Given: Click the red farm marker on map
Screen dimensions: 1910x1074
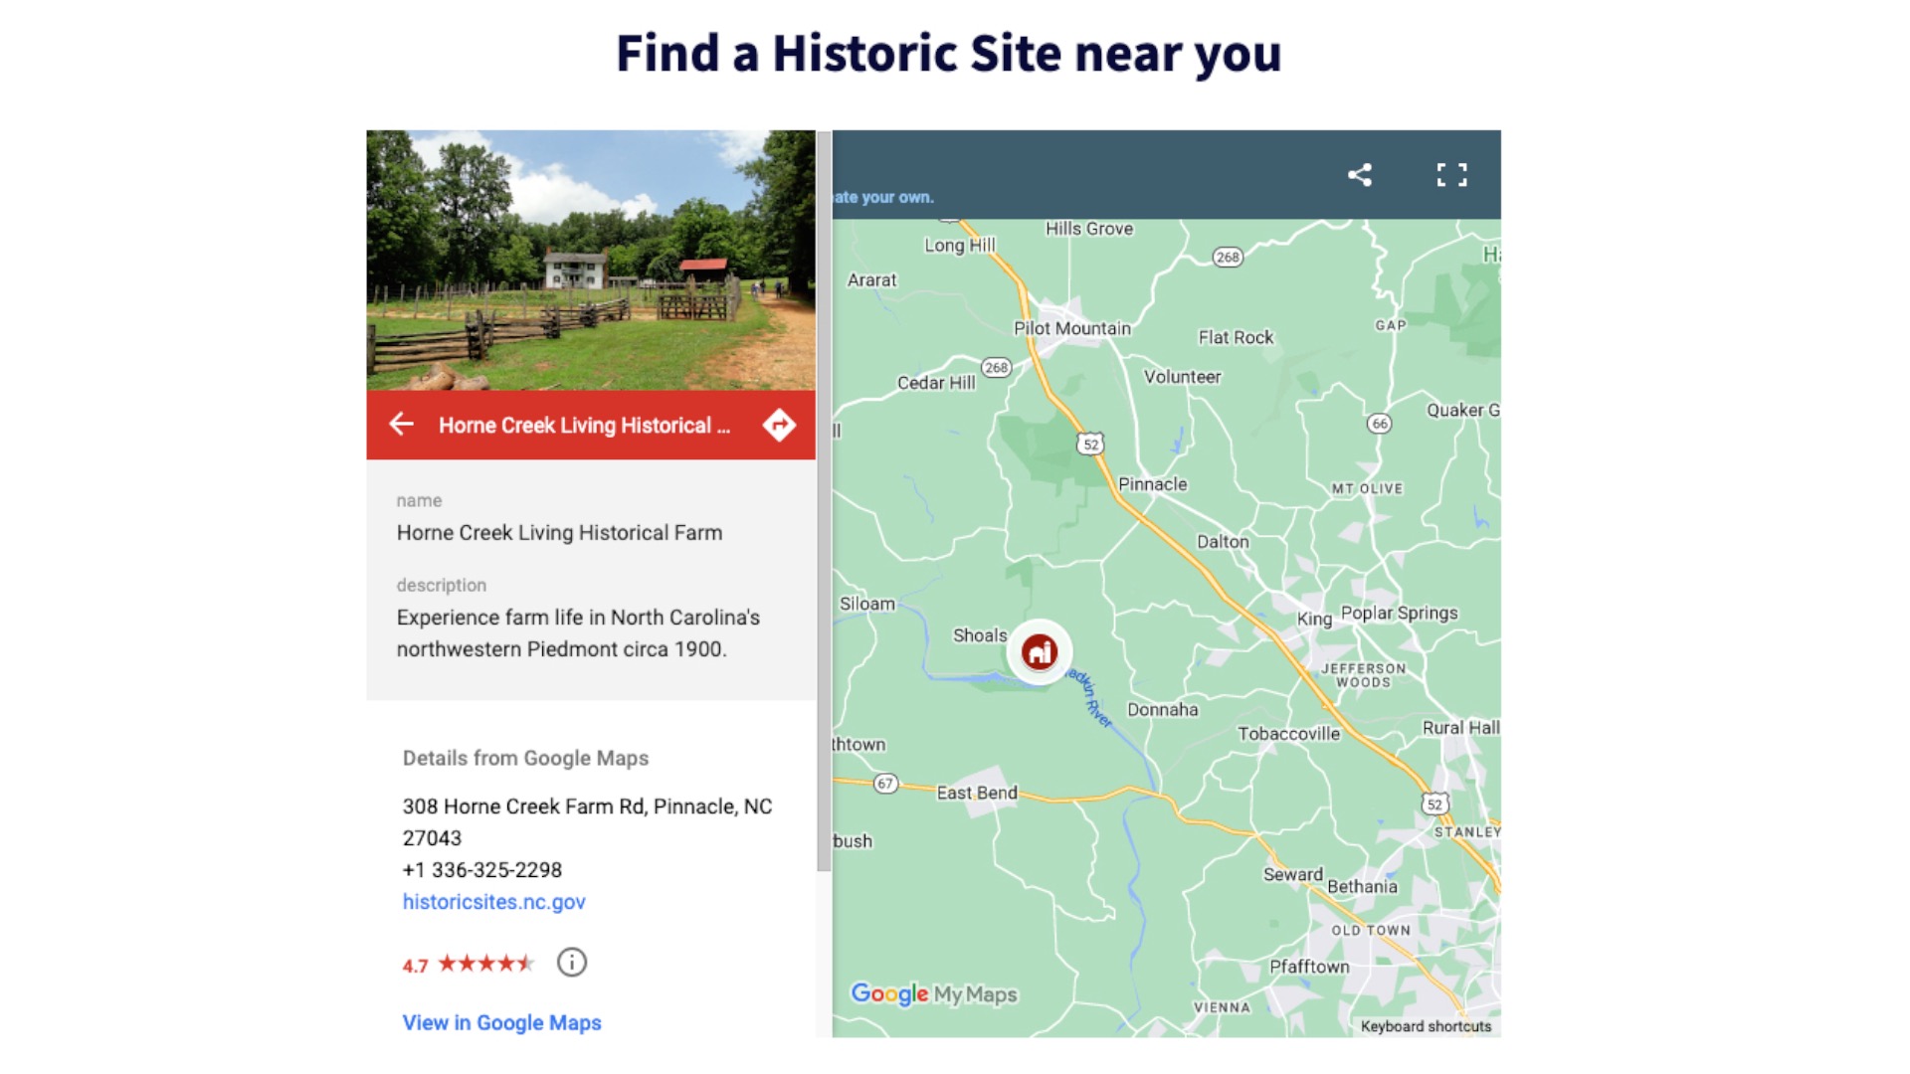Looking at the screenshot, I should point(1040,652).
